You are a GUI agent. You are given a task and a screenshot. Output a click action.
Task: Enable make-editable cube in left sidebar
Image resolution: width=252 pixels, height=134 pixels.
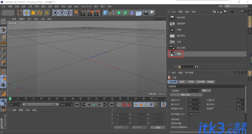click(3, 30)
